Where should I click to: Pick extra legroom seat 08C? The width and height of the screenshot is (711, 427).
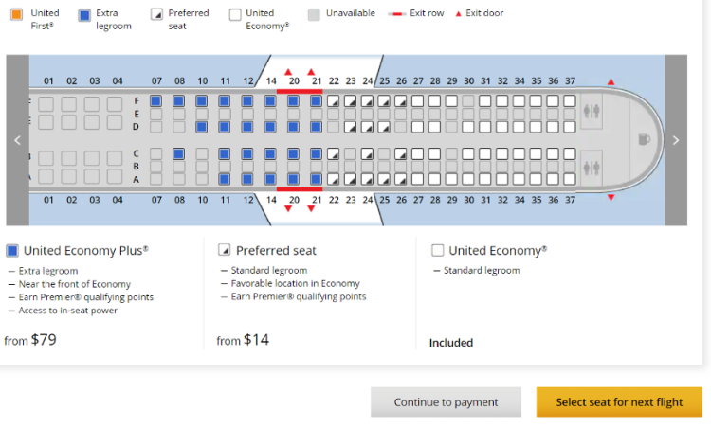[x=178, y=154]
